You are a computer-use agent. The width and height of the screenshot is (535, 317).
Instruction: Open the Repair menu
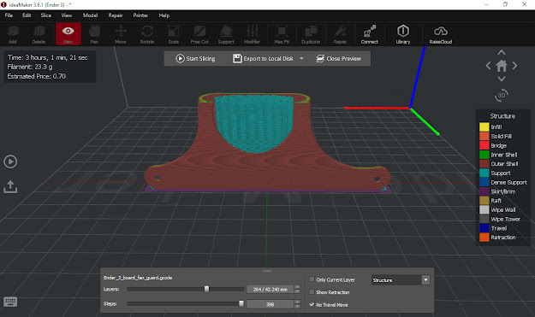(116, 15)
